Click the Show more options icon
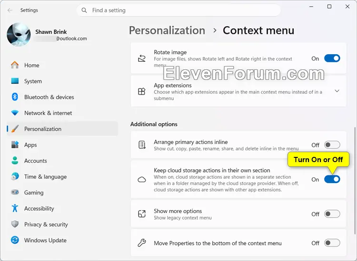 click(142, 214)
